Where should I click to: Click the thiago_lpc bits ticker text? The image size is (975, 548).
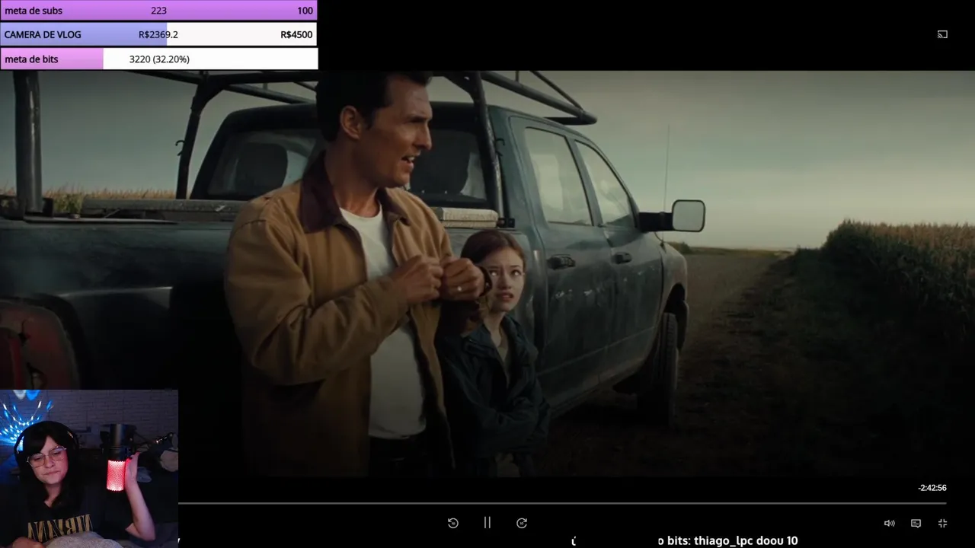click(x=727, y=540)
